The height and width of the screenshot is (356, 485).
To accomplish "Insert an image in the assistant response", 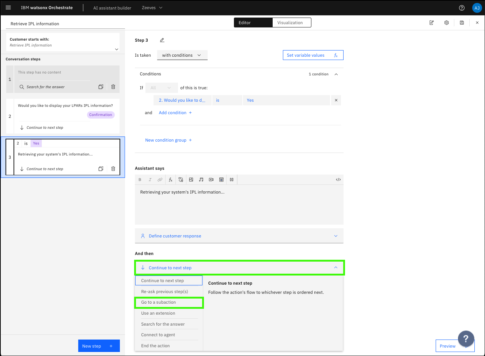I will tap(191, 180).
